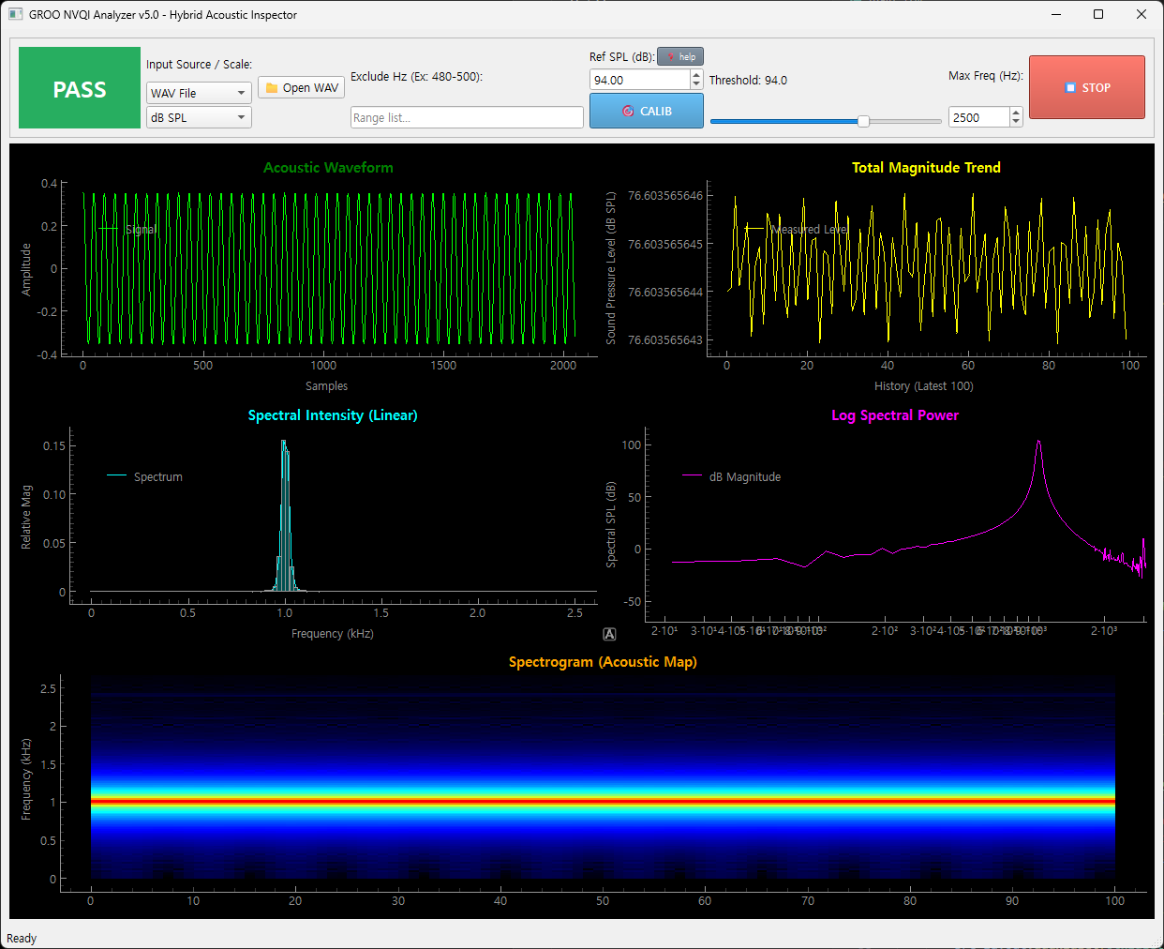Viewport: 1164px width, 949px height.
Task: Click the green PASS status indicator
Action: [79, 87]
